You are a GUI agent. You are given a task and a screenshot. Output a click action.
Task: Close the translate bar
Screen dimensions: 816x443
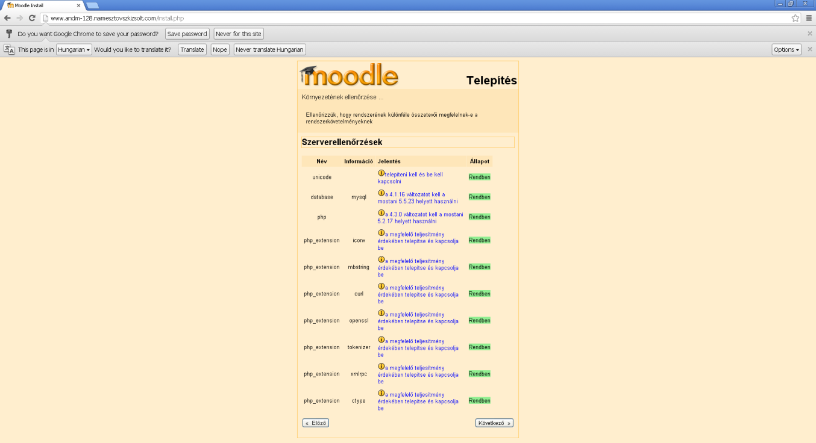tap(809, 49)
